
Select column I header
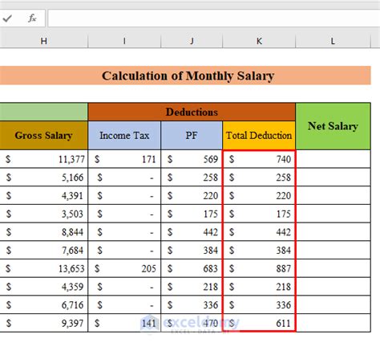pos(124,41)
